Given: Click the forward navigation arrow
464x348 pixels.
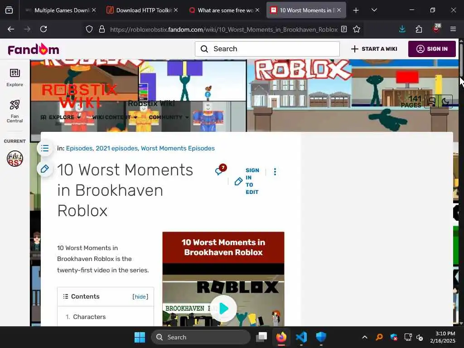Looking at the screenshot, I should point(27,29).
